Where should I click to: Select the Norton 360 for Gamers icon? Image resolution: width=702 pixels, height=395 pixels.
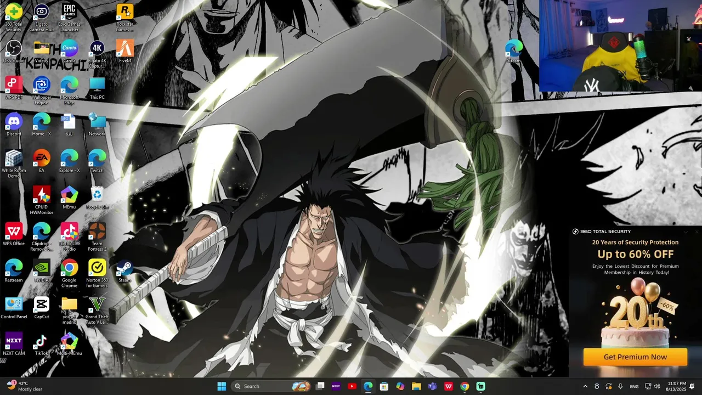(97, 274)
